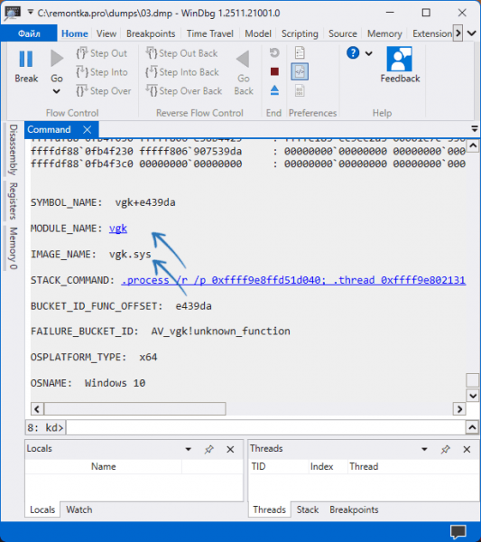This screenshot has width=481, height=542.
Task: Expand the Help dropdown arrow
Action: click(369, 53)
